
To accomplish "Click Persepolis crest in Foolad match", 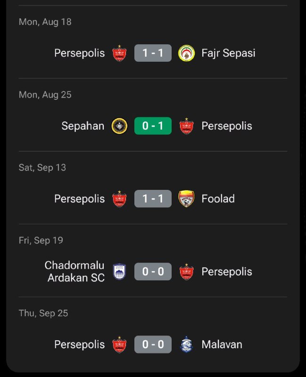I will pos(119,199).
